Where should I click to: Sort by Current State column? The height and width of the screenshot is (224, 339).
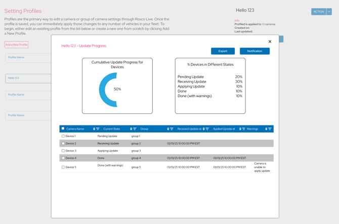tap(131, 129)
